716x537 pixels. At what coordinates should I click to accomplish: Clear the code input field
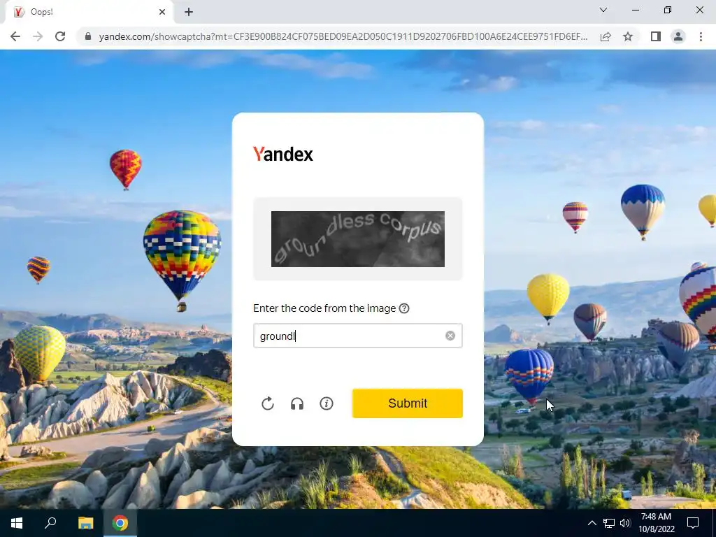point(450,336)
